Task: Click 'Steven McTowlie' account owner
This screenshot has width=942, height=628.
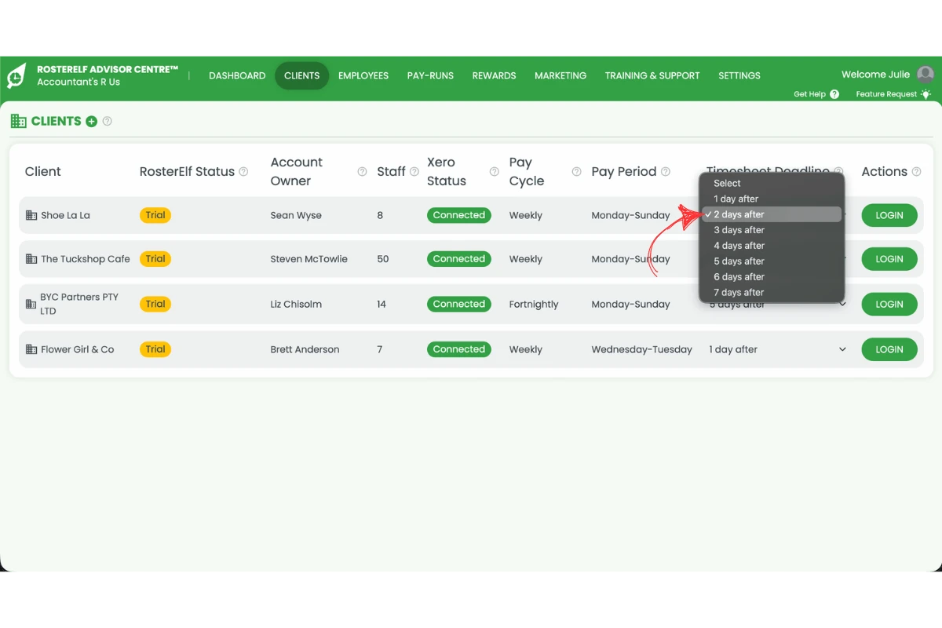Action: click(x=309, y=259)
